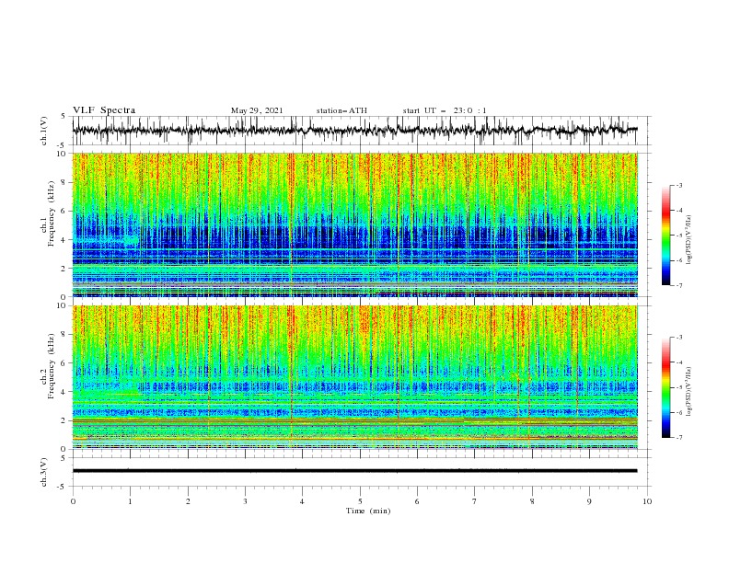
Task: Click the log(PSD) label beside ch.2 color bar
Action: pos(688,392)
